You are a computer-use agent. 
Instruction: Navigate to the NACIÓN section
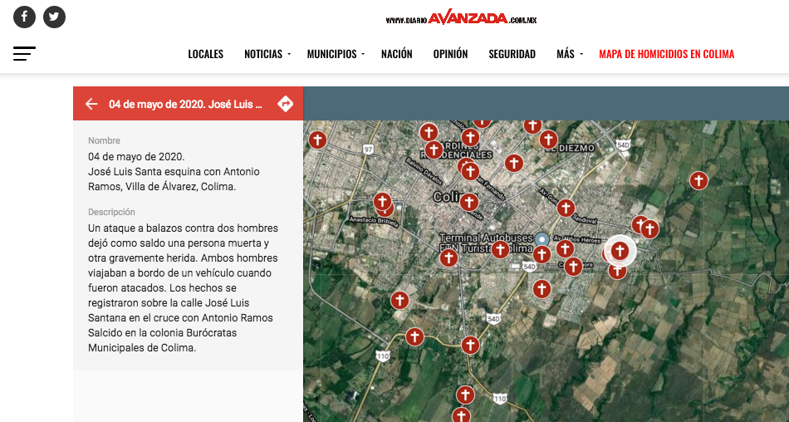click(x=396, y=54)
